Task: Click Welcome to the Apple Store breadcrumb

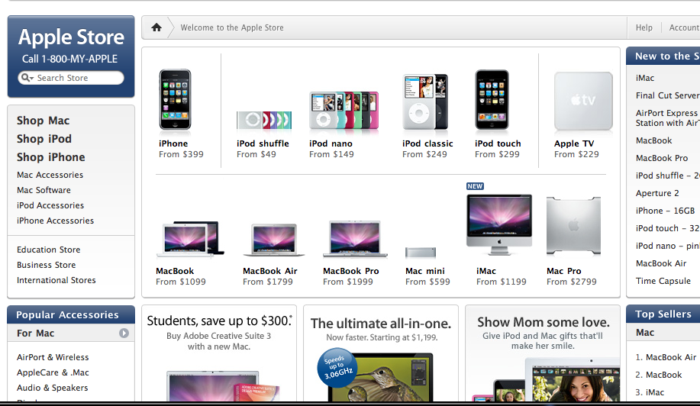Action: pos(232,27)
